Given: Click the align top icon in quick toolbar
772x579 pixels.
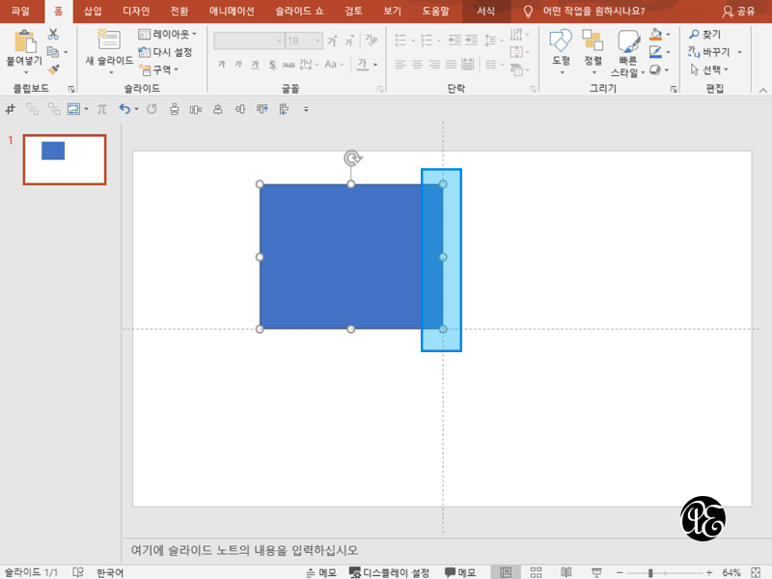Looking at the screenshot, I should [x=262, y=109].
